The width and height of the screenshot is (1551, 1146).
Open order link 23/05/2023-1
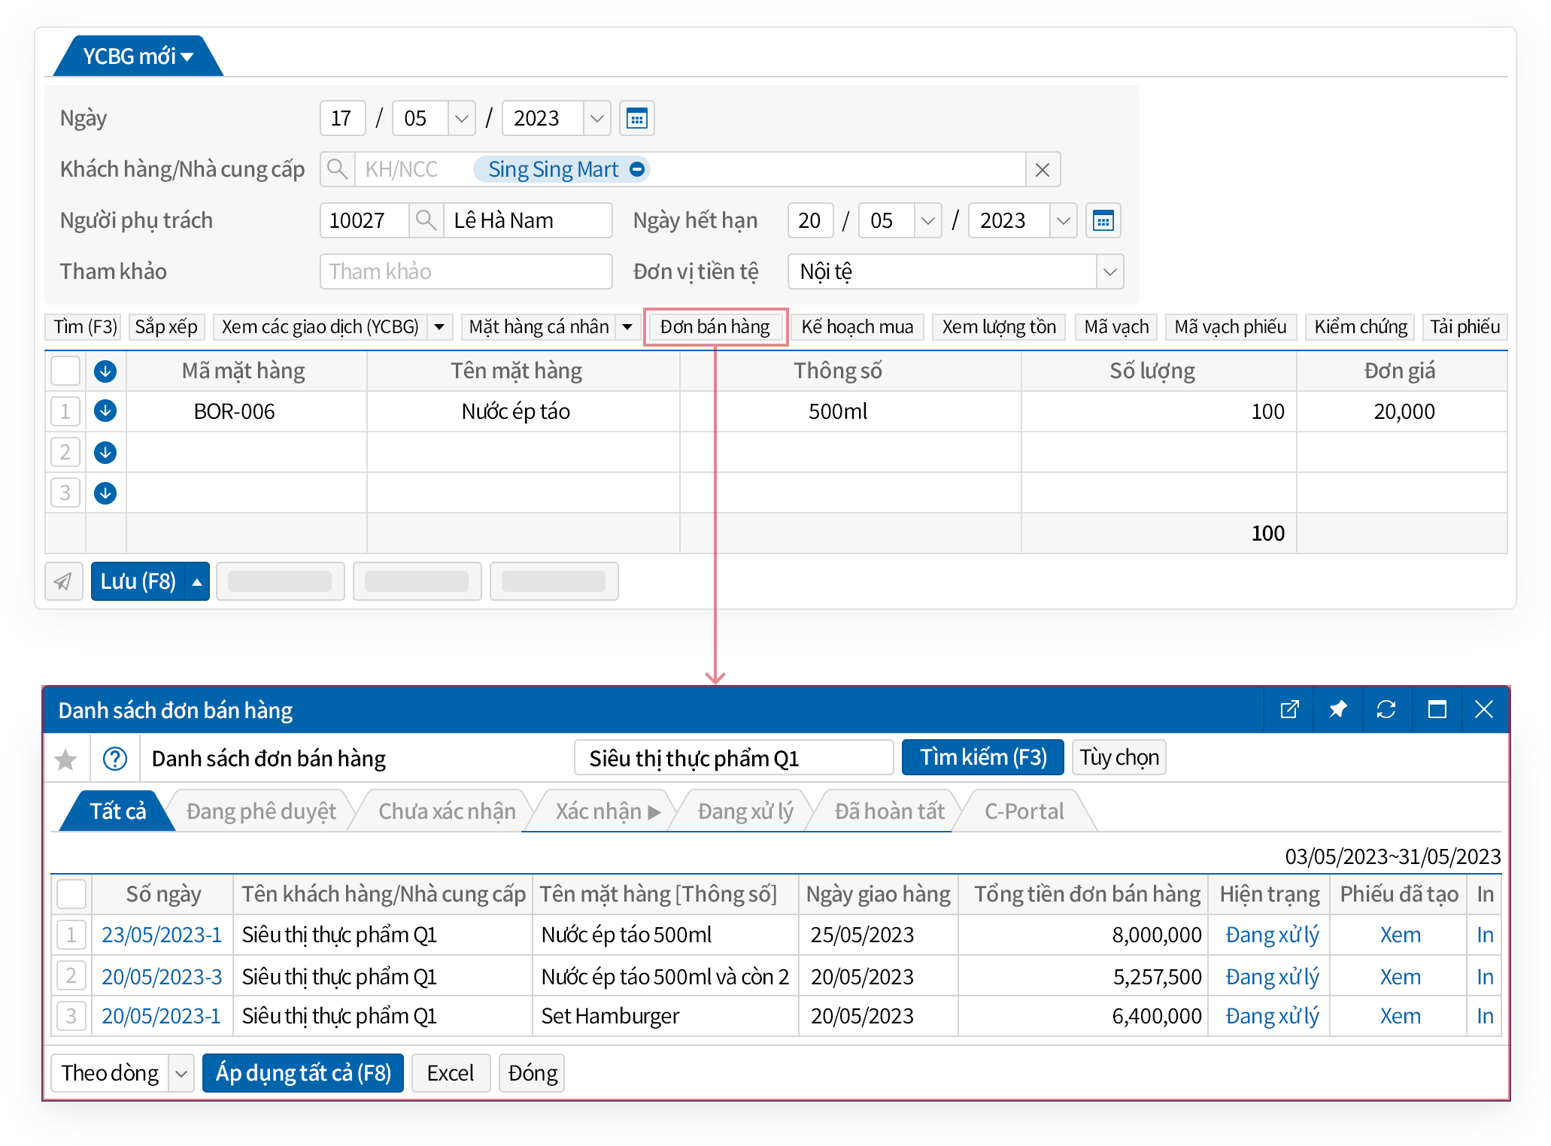click(162, 935)
